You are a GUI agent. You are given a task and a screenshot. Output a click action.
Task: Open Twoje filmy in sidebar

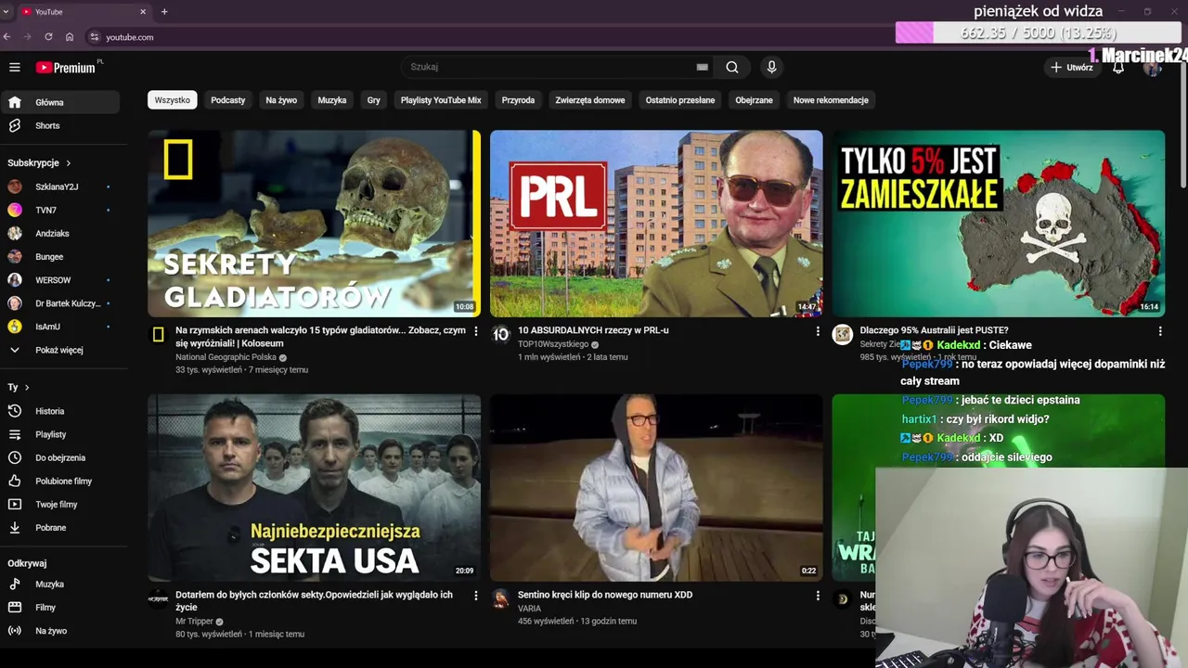pyautogui.click(x=60, y=504)
